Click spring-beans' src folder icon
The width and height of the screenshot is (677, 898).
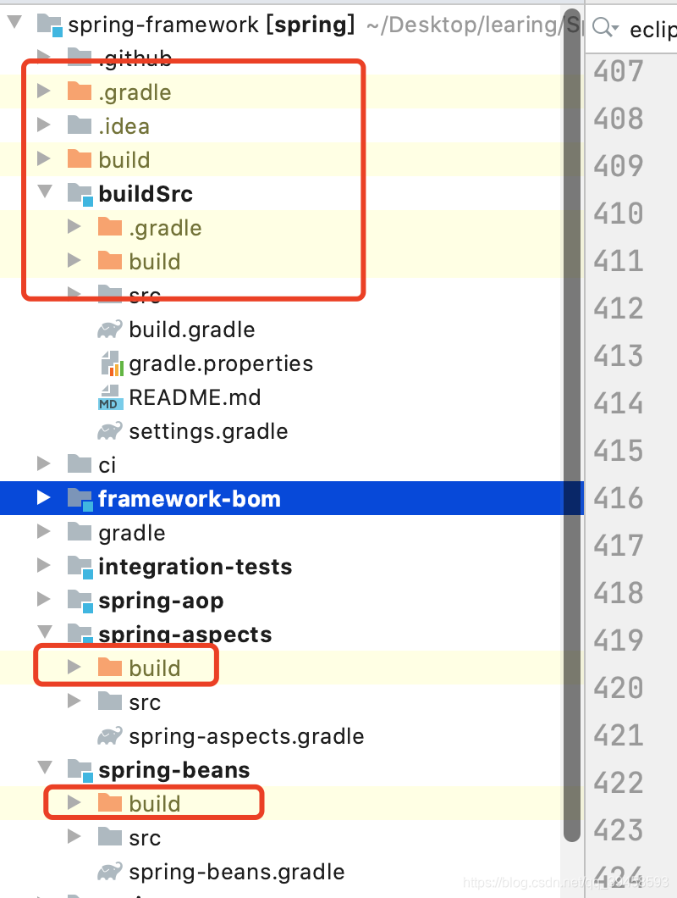pyautogui.click(x=110, y=836)
